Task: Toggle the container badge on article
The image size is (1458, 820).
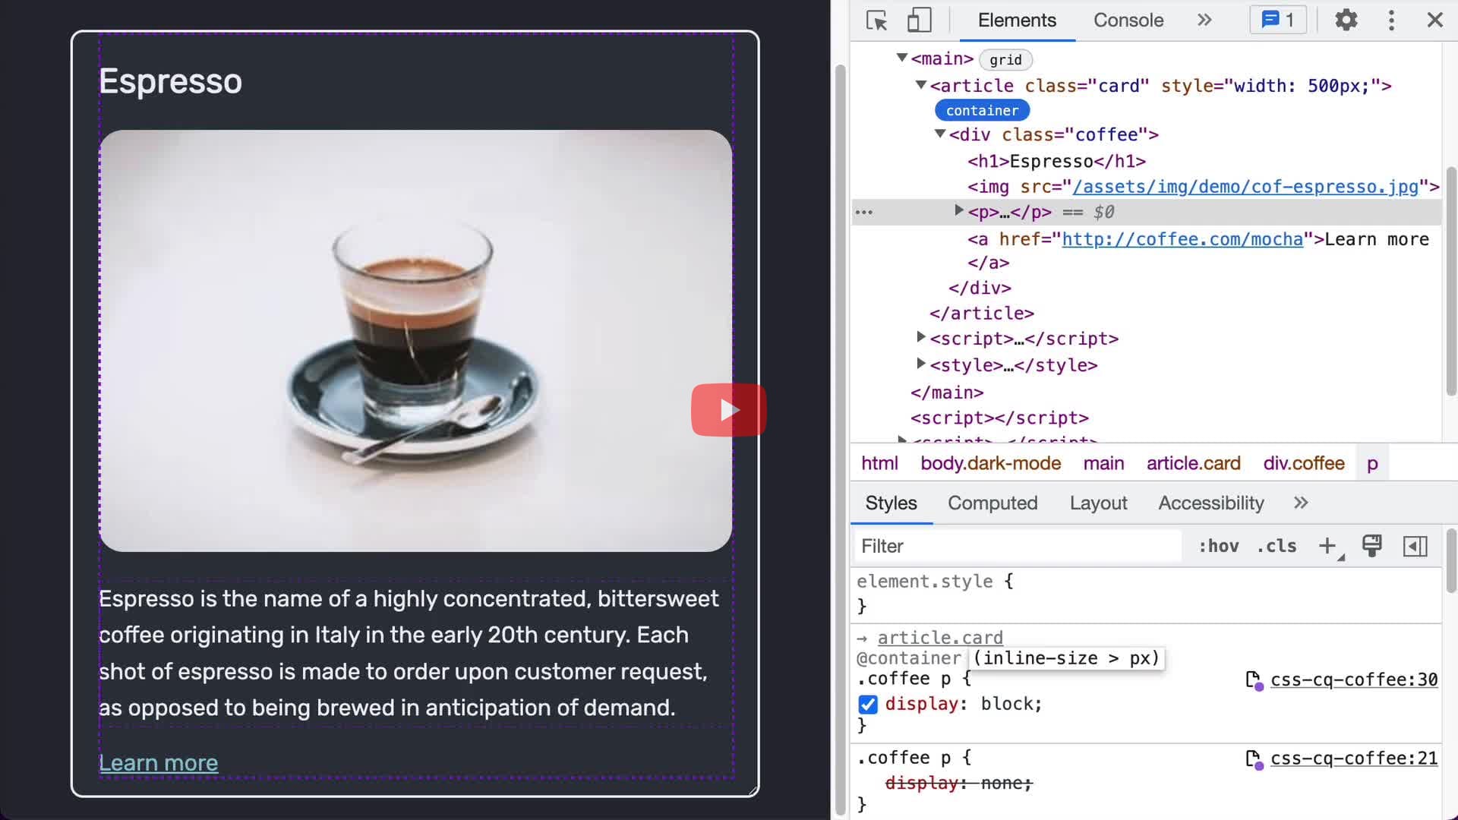Action: [x=982, y=111]
